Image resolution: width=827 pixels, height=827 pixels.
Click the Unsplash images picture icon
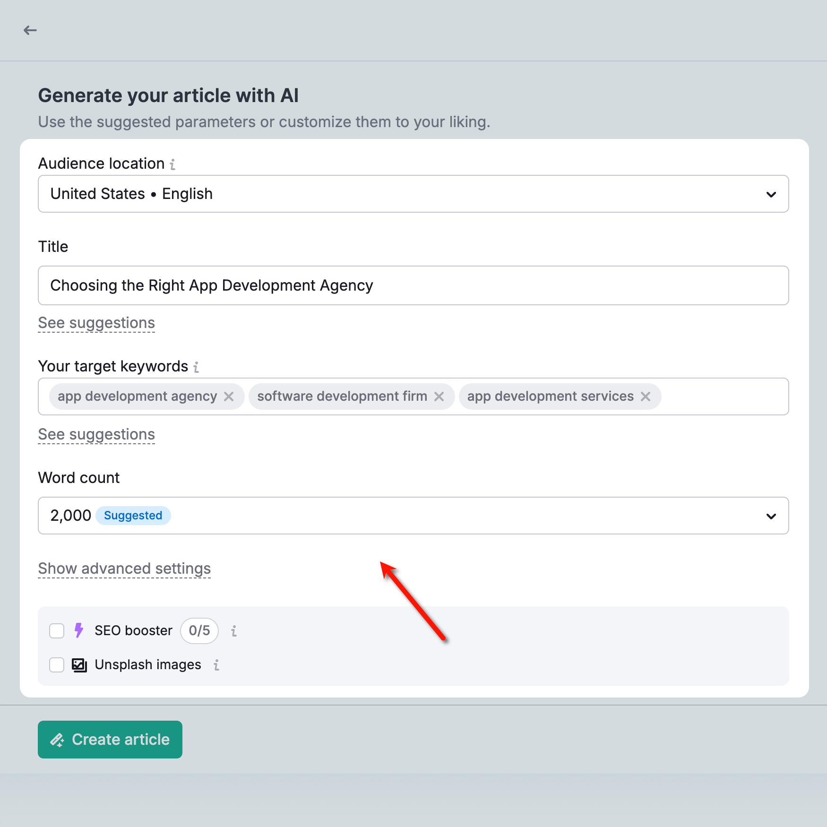click(x=79, y=665)
